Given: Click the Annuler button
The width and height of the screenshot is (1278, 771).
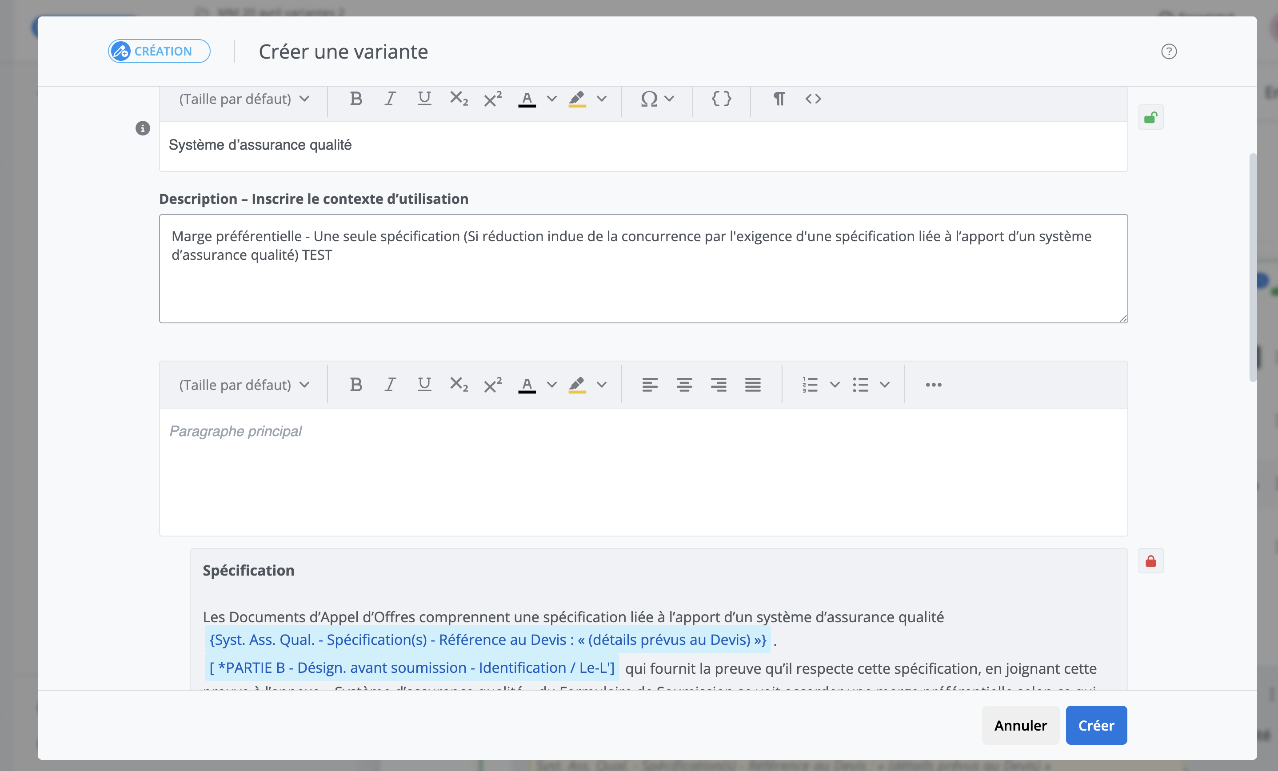Looking at the screenshot, I should click(x=1020, y=725).
